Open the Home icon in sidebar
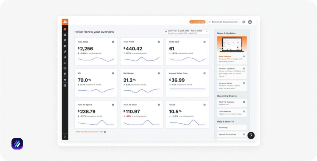The width and height of the screenshot is (317, 161). [65, 29]
